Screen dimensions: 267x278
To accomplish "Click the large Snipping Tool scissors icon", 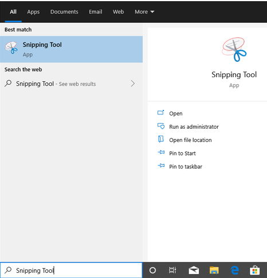I will click(234, 49).
